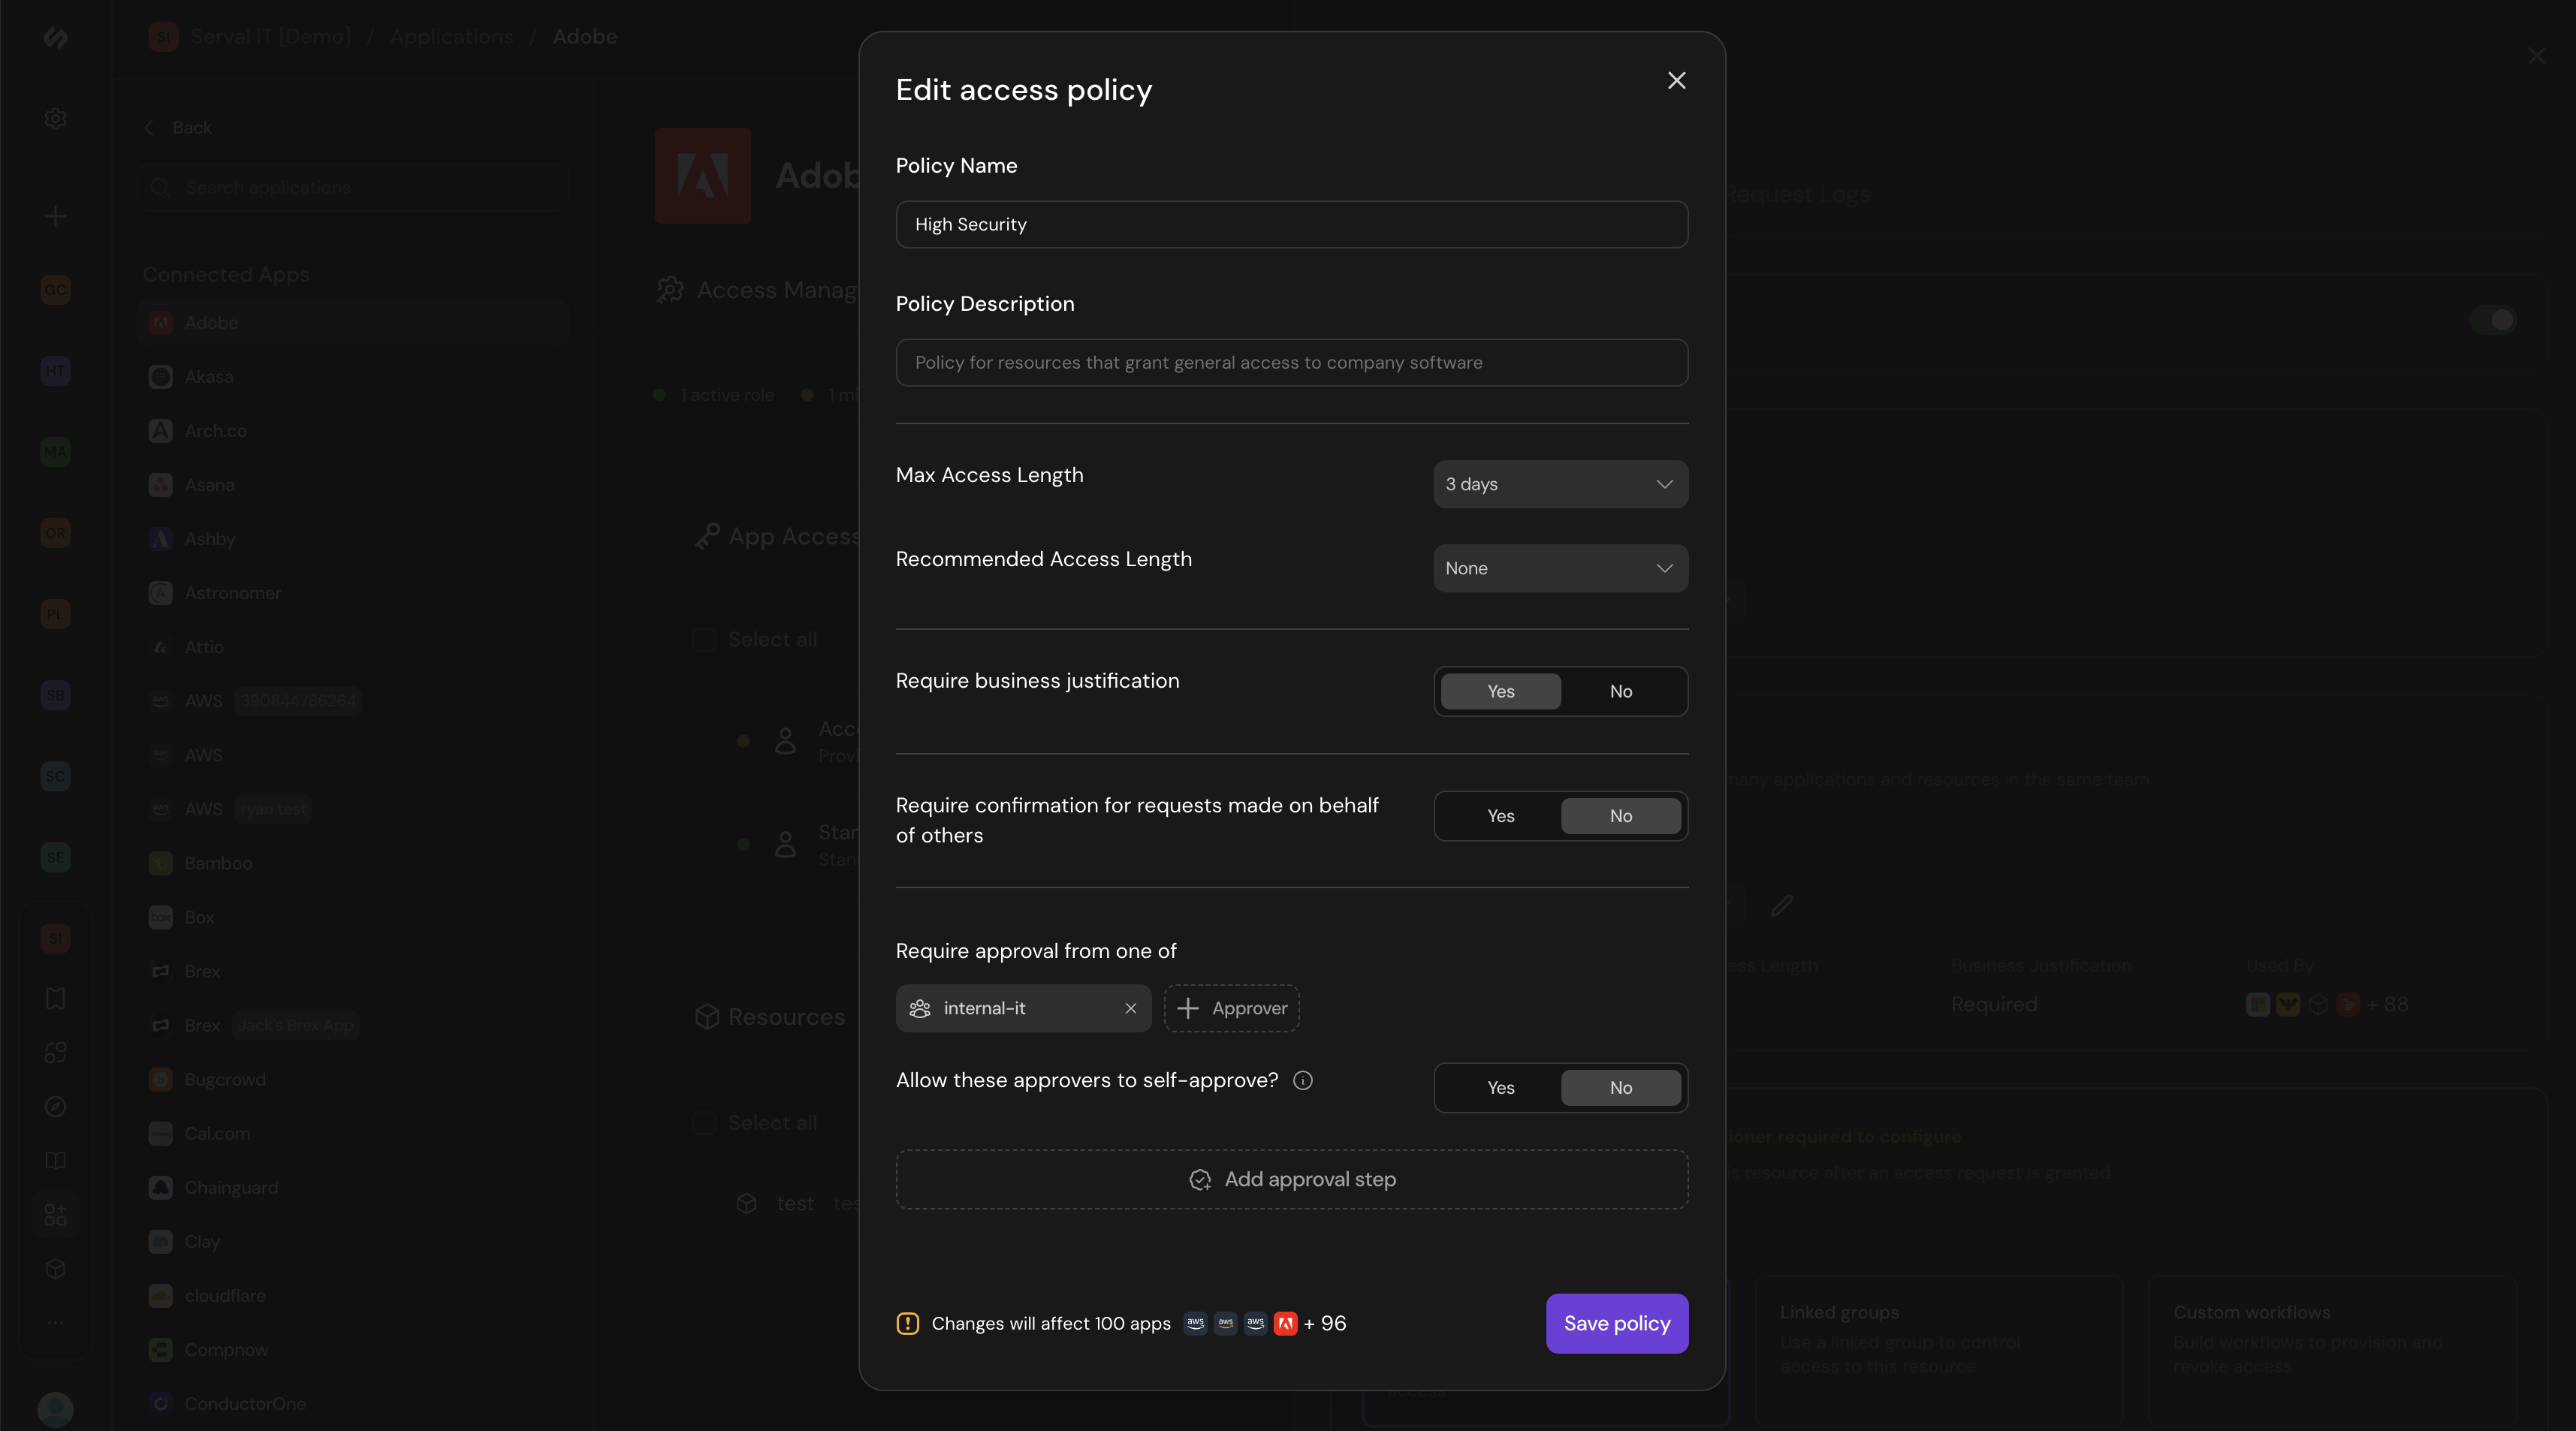Click the Adobe icon in affected apps row

tap(1286, 1323)
